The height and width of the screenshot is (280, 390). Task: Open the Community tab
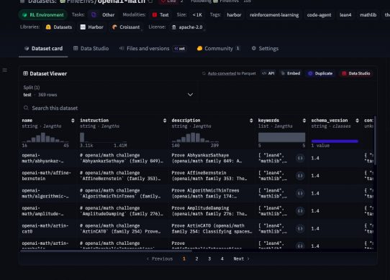tap(218, 48)
